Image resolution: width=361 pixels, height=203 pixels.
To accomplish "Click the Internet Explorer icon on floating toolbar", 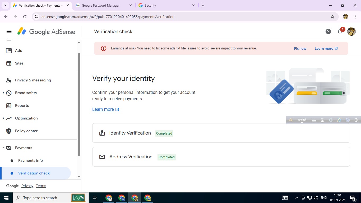I will tap(339, 120).
